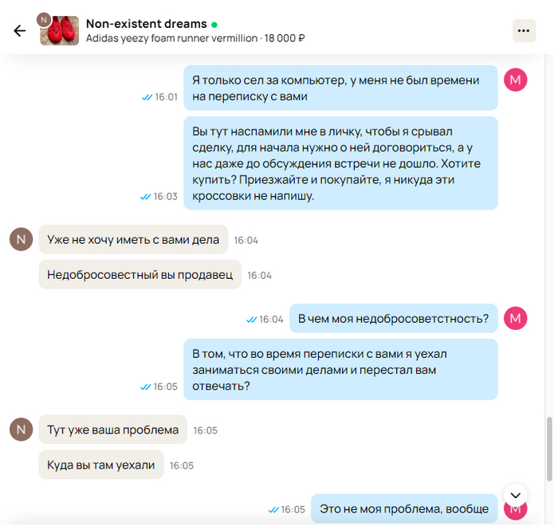This screenshot has height=526, width=558.
Task: Click the pink M avatar beside the 16:01 message
Action: (x=515, y=80)
